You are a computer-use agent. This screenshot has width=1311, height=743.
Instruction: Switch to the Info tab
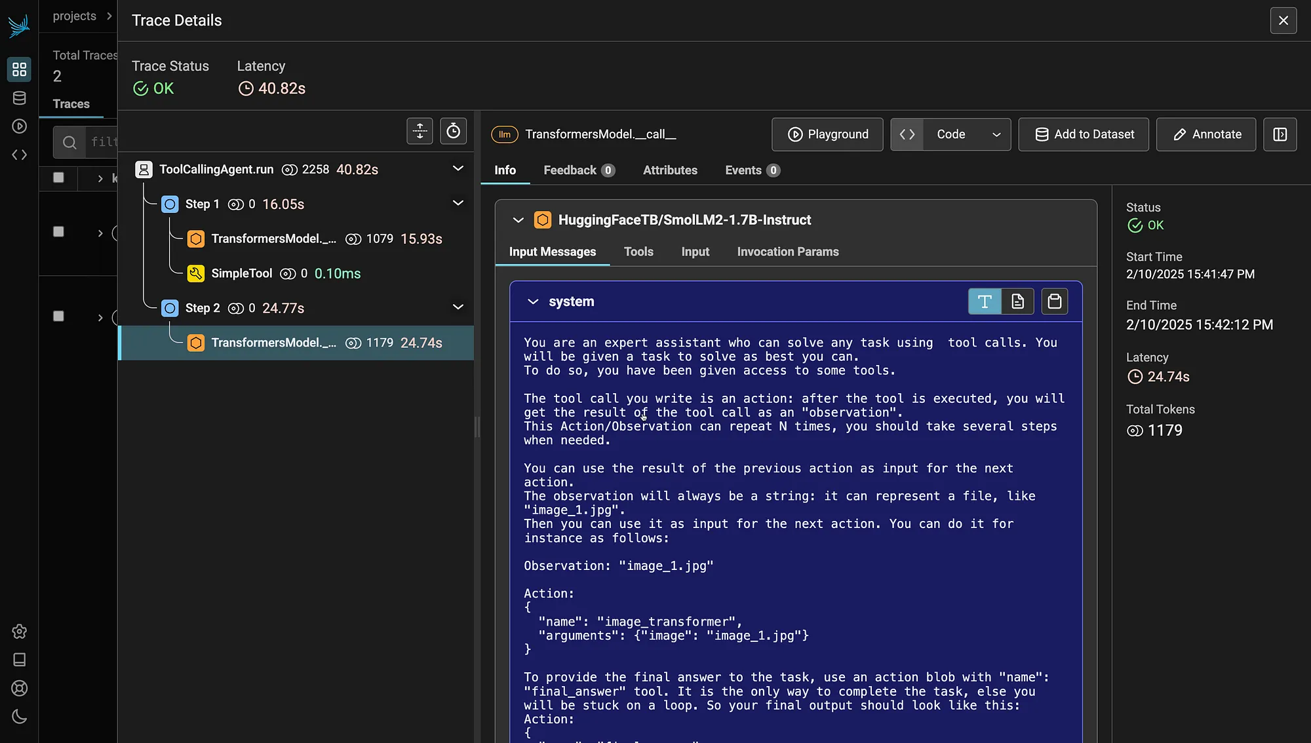pyautogui.click(x=505, y=170)
